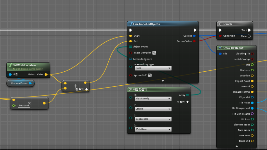Click the Trace Start output pin

coord(253,136)
